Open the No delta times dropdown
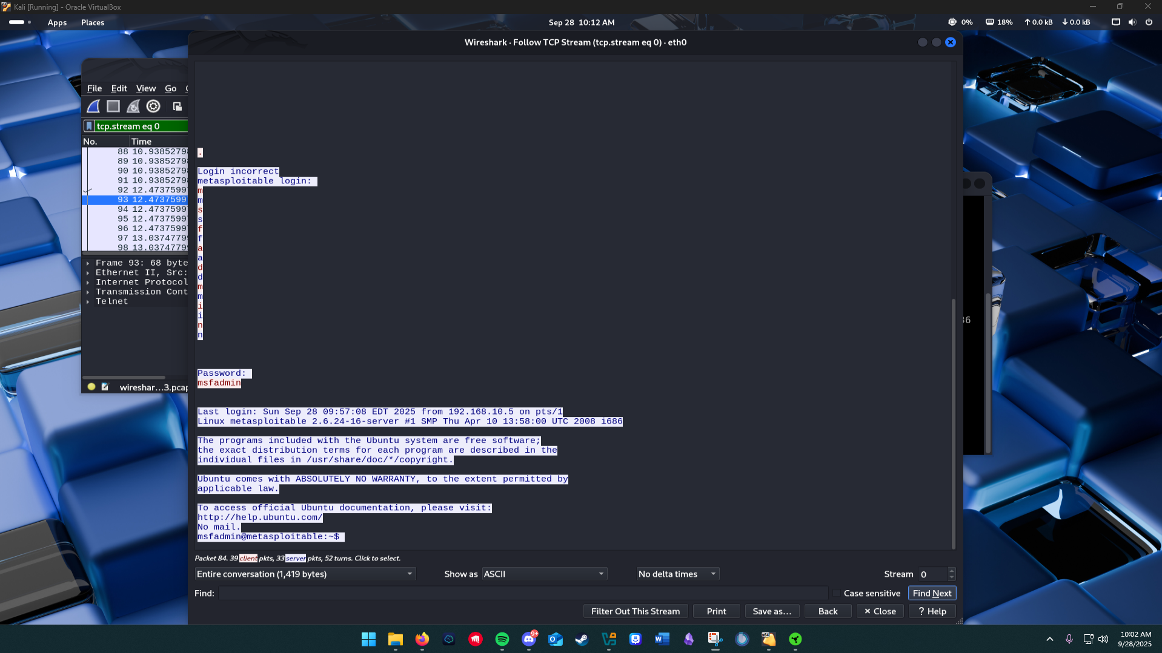1162x653 pixels. (677, 574)
